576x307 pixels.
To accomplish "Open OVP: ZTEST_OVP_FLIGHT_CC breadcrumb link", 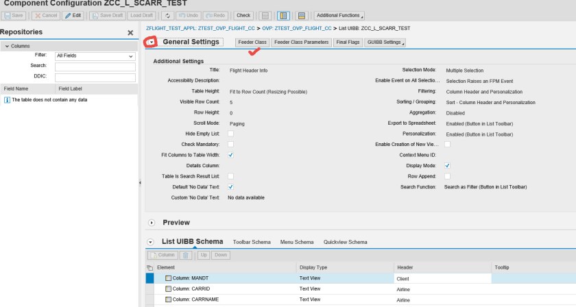I will coord(296,28).
